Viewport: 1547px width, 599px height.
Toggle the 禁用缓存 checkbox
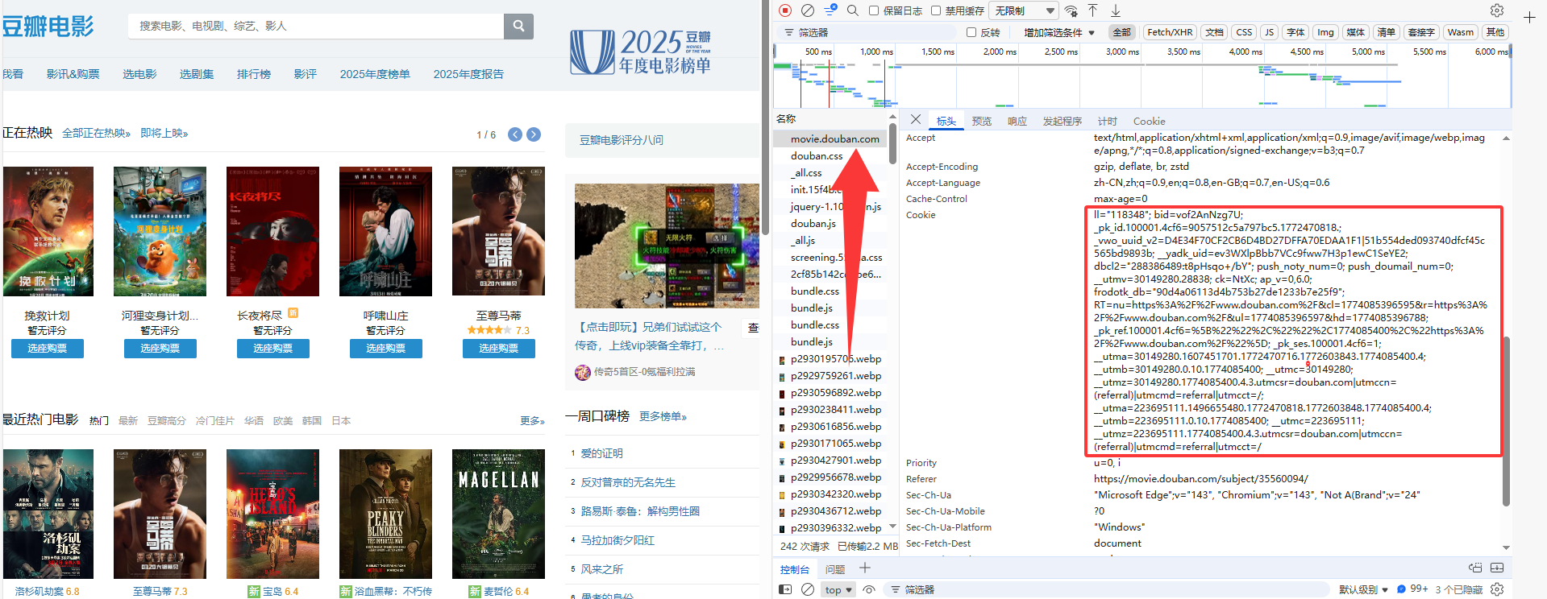936,10
